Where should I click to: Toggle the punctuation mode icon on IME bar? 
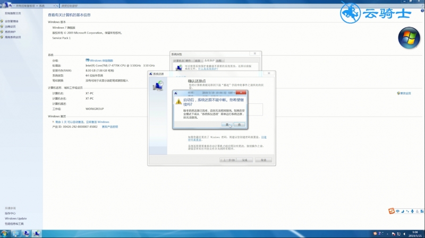click(407, 211)
